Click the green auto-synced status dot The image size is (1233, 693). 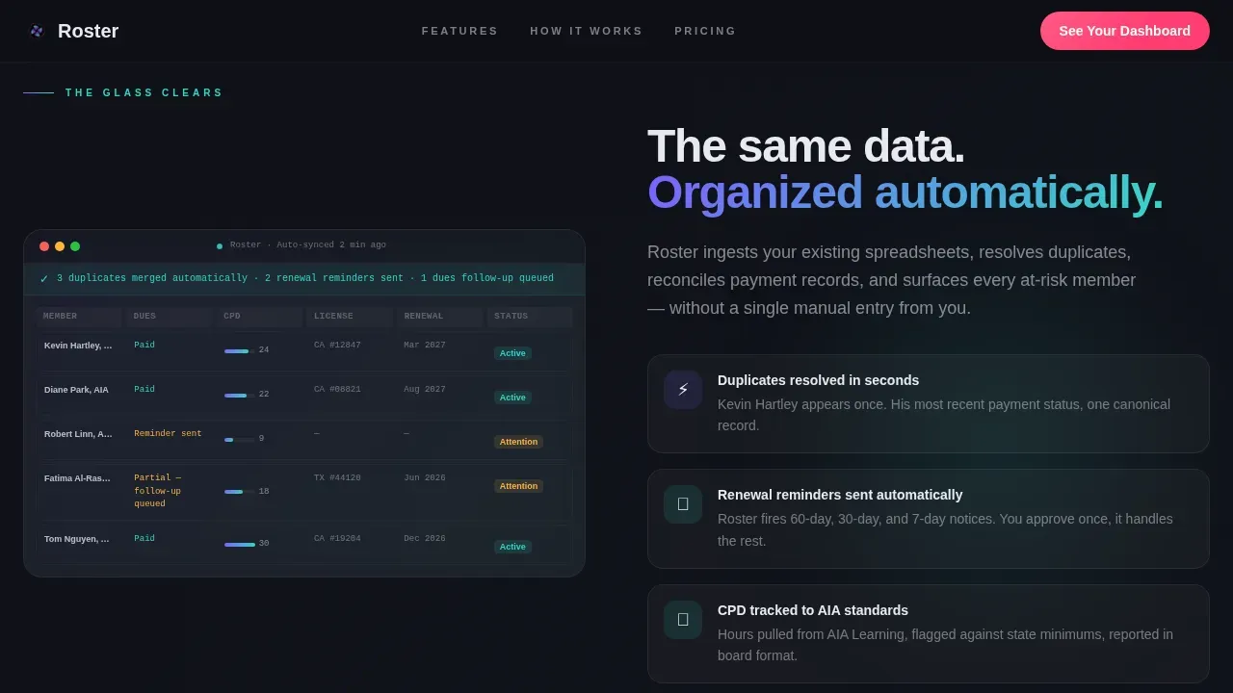click(x=220, y=245)
